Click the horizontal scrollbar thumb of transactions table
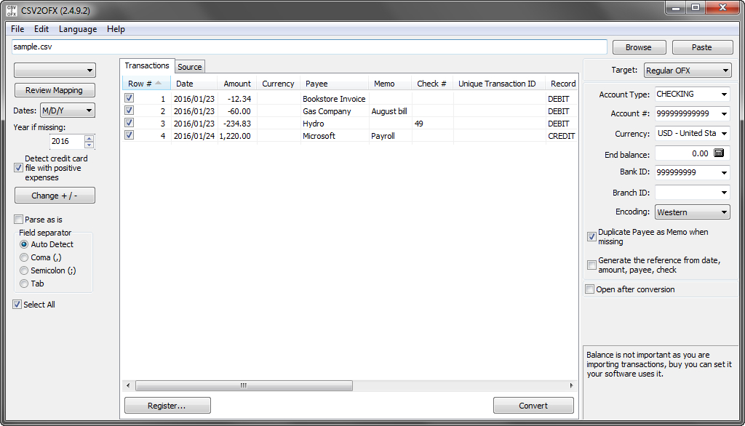Image resolution: width=745 pixels, height=426 pixels. [x=244, y=385]
